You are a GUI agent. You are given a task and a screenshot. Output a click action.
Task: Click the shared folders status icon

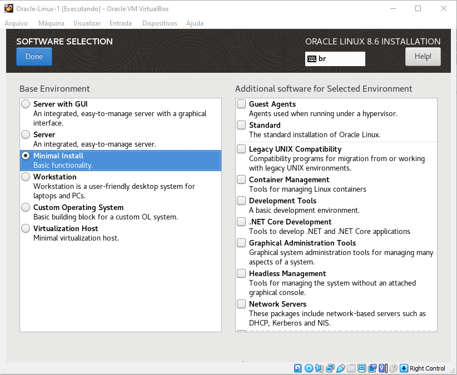[x=351, y=368]
